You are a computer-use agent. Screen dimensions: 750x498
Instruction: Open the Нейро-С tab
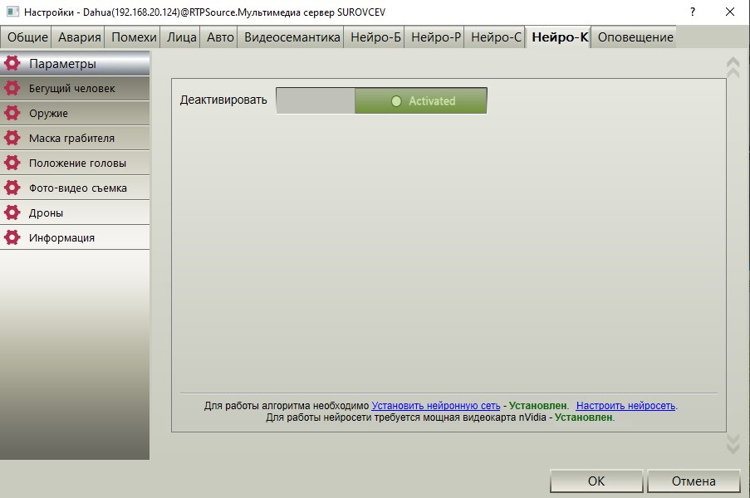coord(496,37)
